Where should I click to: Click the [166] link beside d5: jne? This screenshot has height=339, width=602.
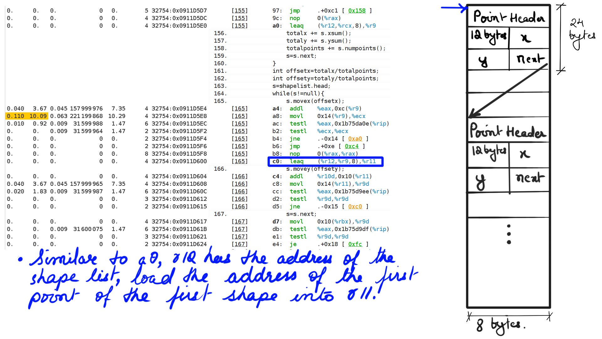[240, 207]
